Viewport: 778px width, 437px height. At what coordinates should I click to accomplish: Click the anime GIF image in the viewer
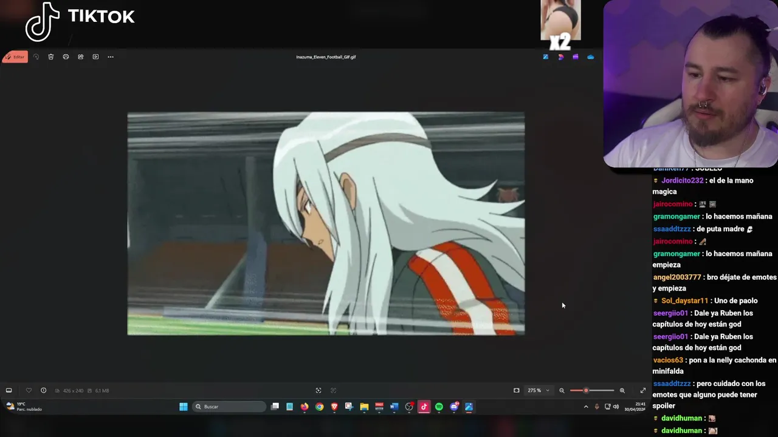tap(326, 223)
